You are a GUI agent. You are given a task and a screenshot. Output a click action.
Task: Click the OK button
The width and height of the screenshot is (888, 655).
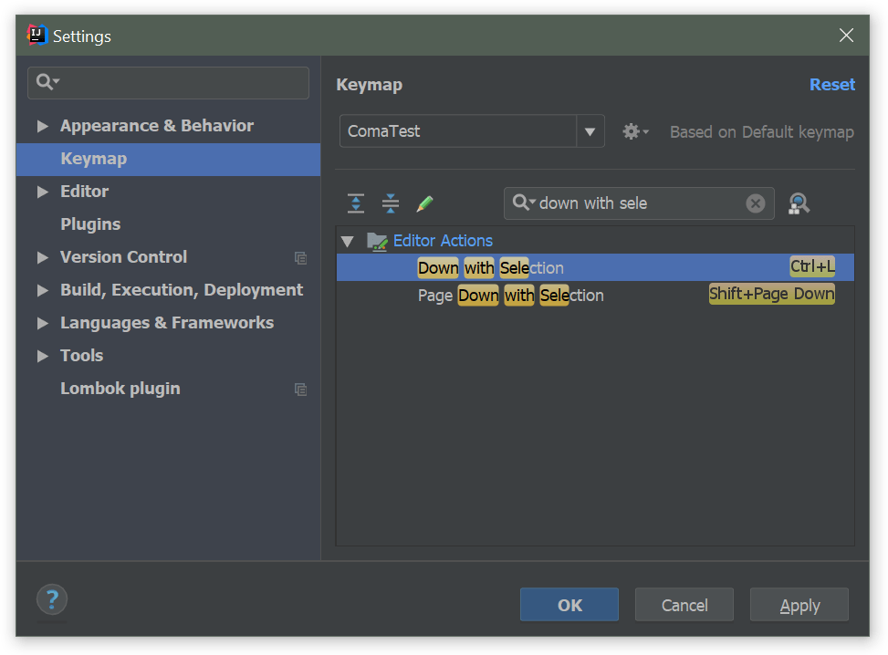[x=569, y=605]
